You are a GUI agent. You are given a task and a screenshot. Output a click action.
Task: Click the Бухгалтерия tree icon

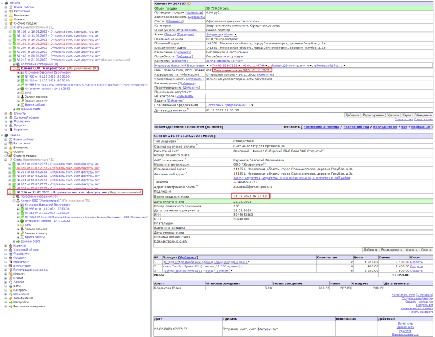(11, 266)
